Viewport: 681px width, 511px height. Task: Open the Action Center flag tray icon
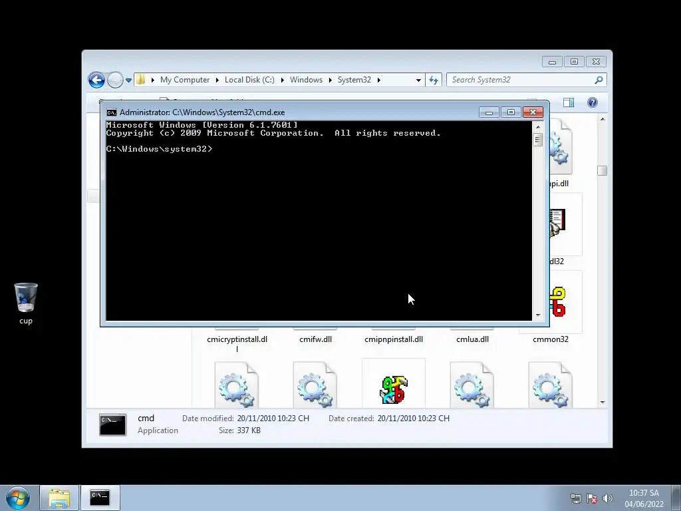[x=591, y=498]
